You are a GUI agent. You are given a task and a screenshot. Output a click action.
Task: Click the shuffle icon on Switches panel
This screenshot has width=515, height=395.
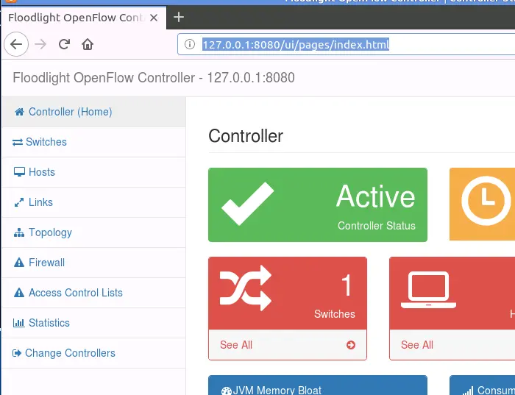point(246,288)
